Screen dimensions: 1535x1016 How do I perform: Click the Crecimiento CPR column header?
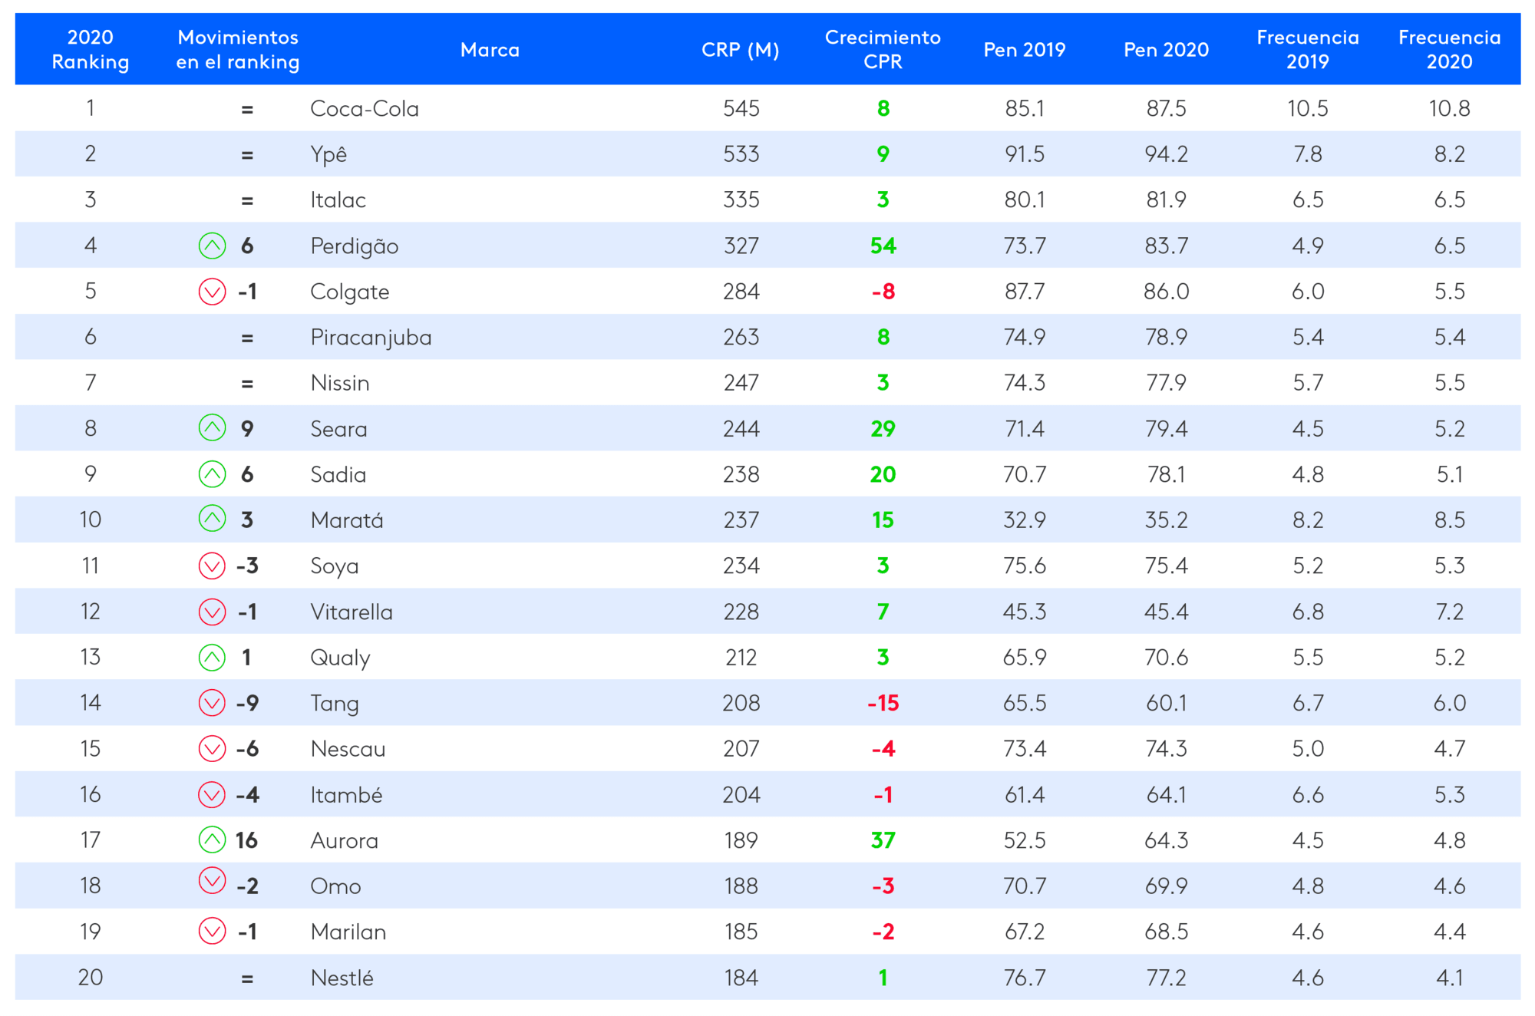tap(883, 50)
